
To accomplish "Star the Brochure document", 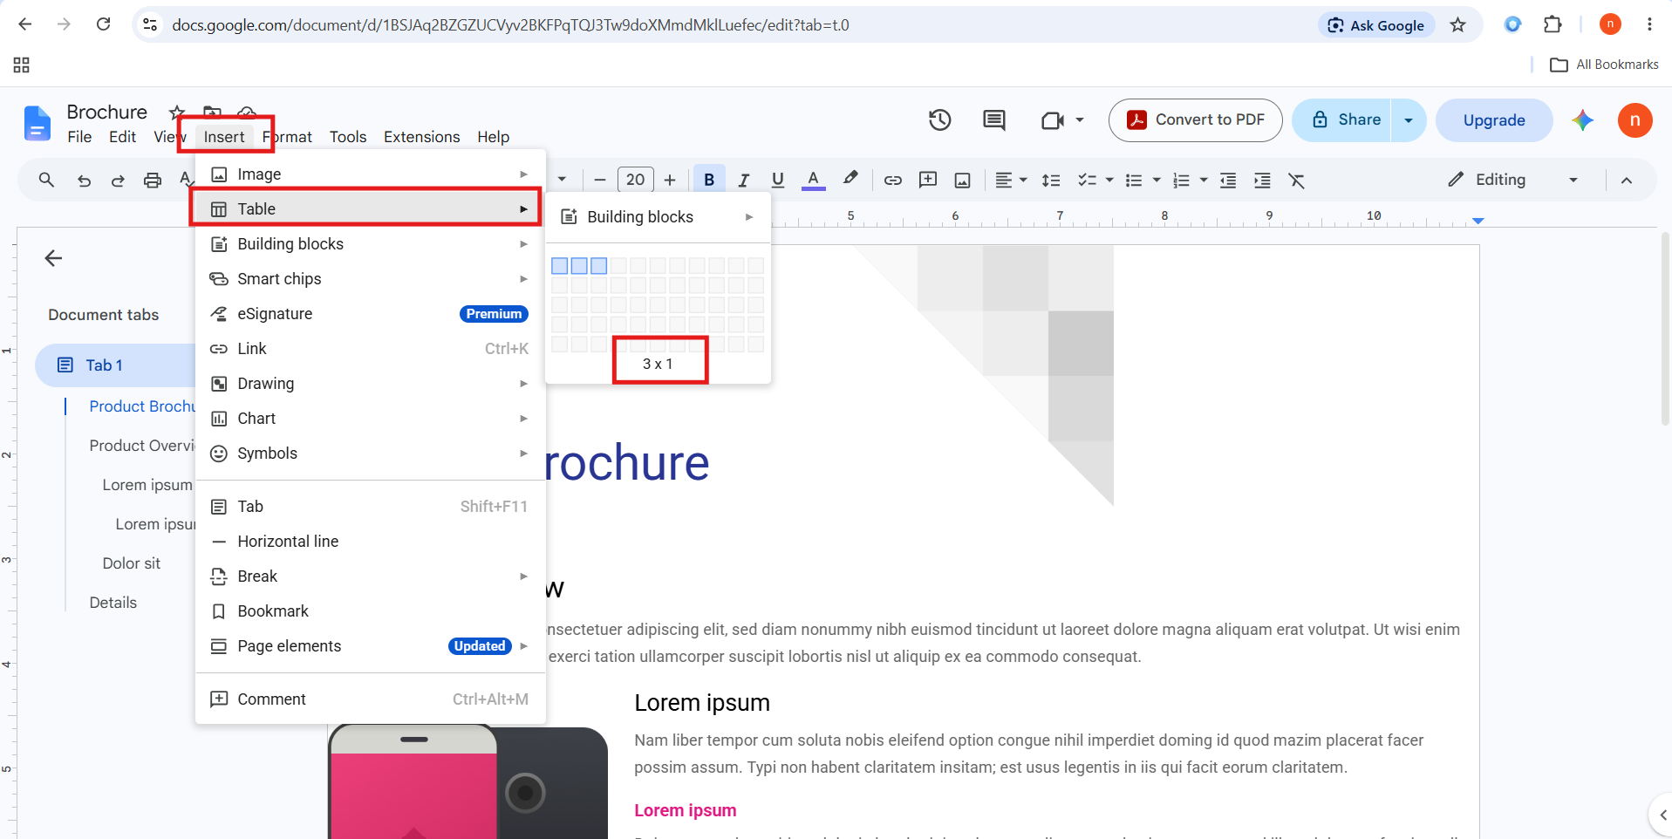I will [177, 112].
